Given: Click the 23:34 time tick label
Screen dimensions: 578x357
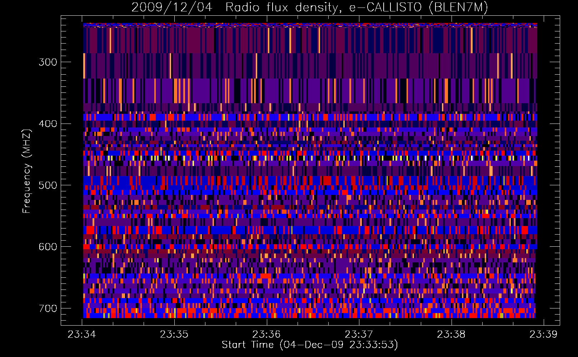Looking at the screenshot, I should tap(82, 334).
